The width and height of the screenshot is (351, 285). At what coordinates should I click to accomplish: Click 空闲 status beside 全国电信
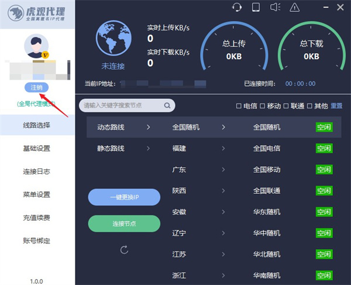[x=324, y=148]
